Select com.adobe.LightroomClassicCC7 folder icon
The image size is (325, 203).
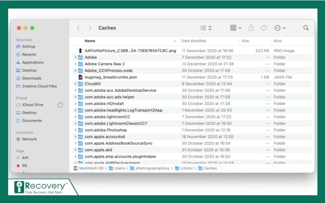tap(80, 123)
